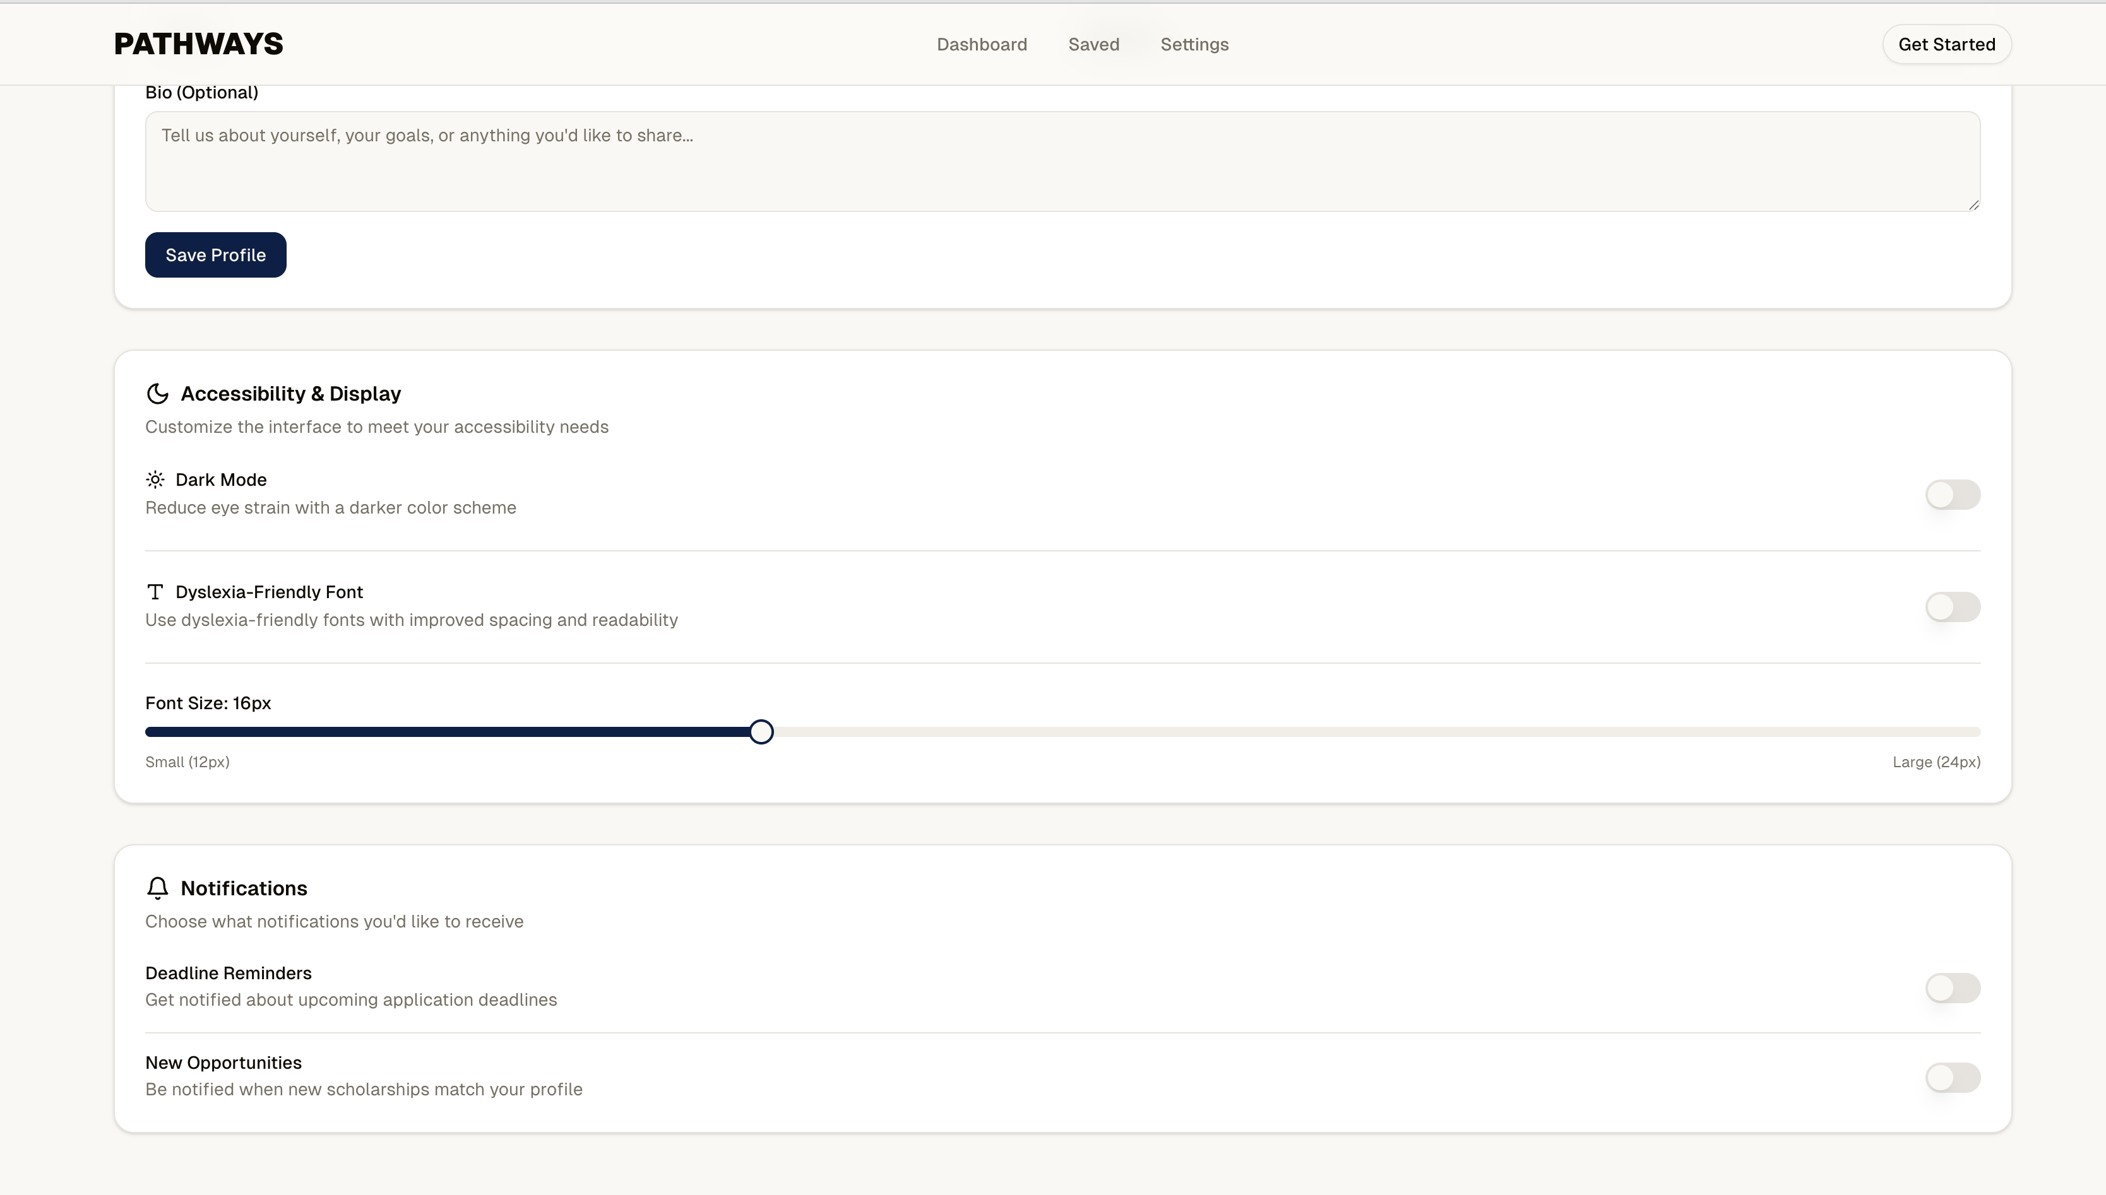Click the bell icon beside Notifications
Screen dimensions: 2106x1195
[x=158, y=888]
